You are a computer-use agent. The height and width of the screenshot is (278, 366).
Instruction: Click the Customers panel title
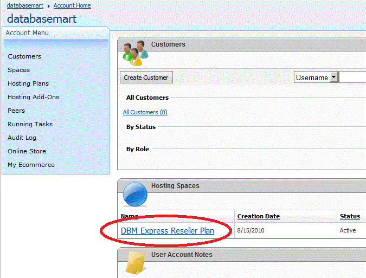(168, 44)
